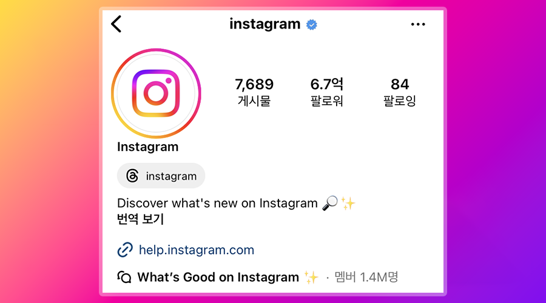Click the chain link icon
Viewport: 546px width, 303px height.
125,250
